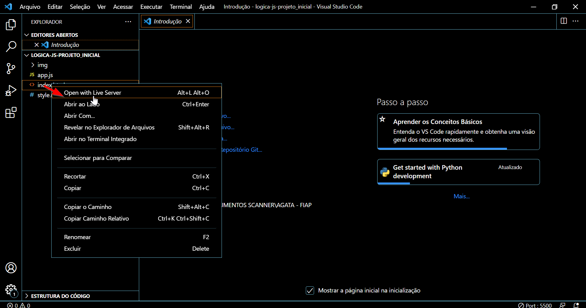Open the Ajuda menu
586x308 pixels.
pos(207,7)
